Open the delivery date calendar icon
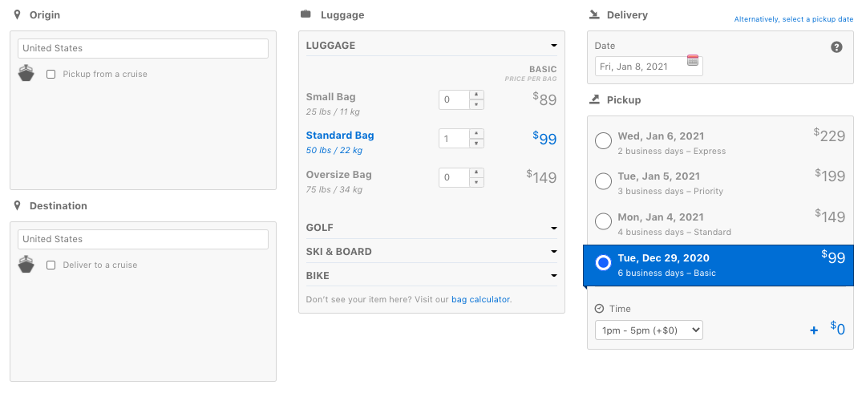 tap(693, 60)
